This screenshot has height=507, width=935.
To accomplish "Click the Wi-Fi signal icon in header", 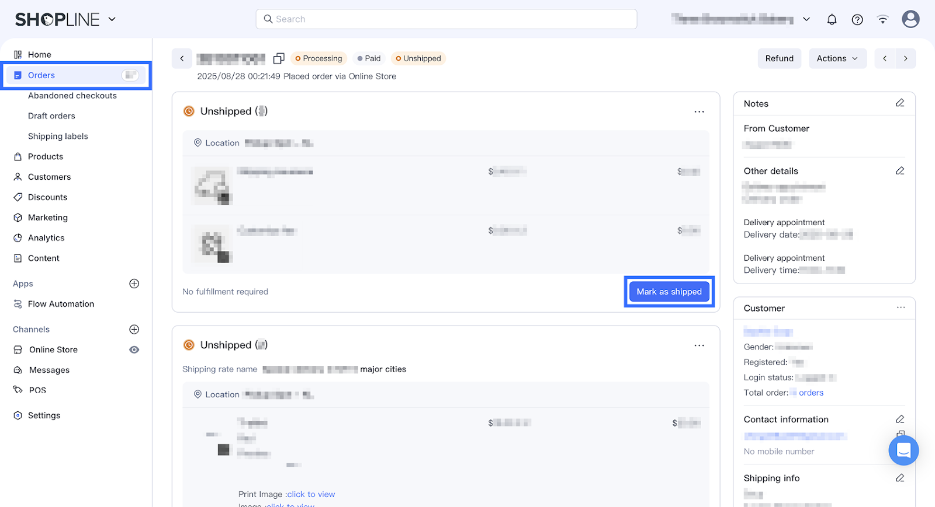I will [x=882, y=19].
